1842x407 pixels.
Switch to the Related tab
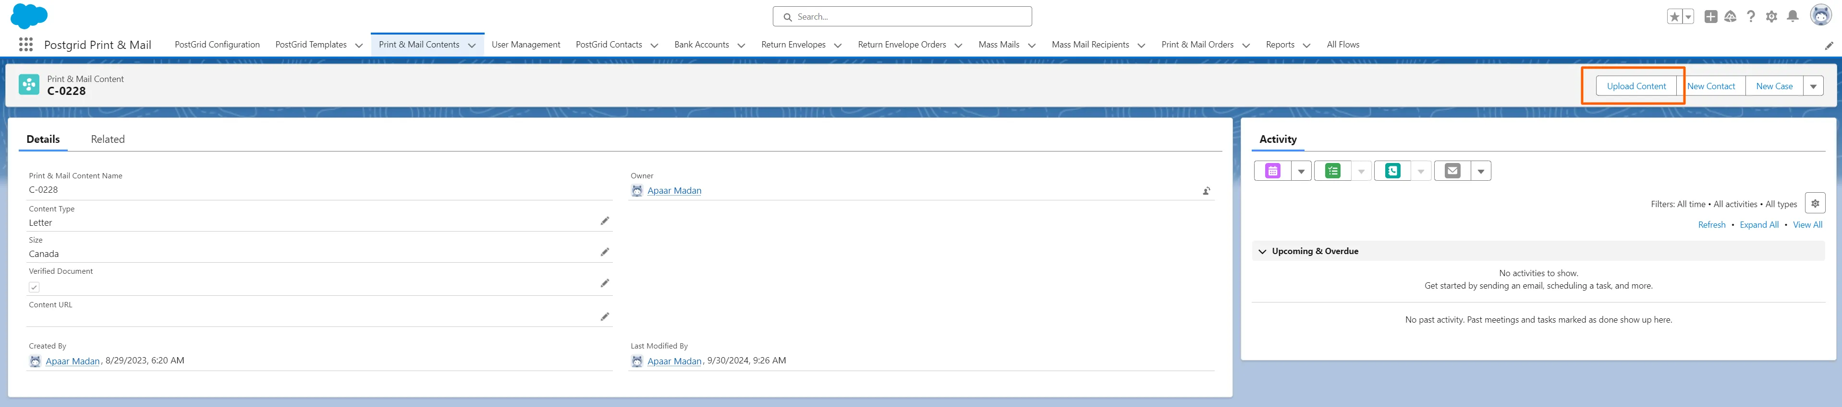click(107, 139)
